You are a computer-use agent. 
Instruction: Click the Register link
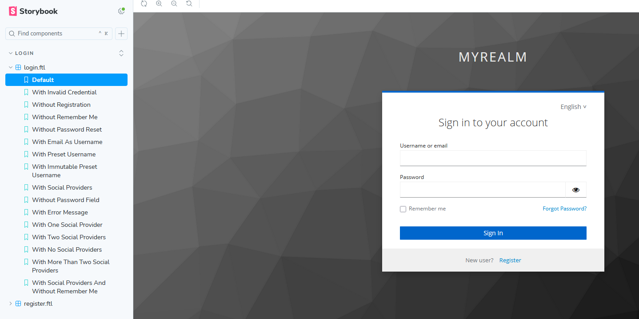click(510, 261)
